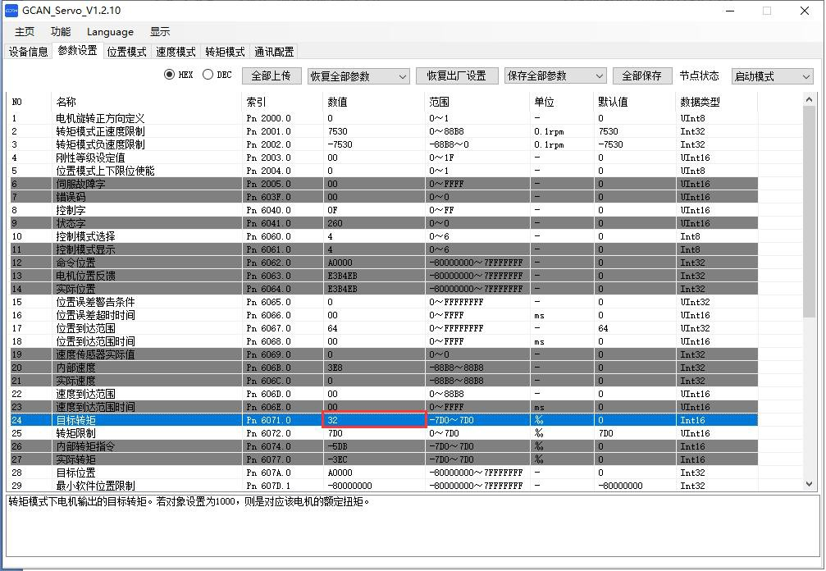The image size is (826, 571).
Task: Open the 启动模式 node state dropdown
Action: [771, 76]
